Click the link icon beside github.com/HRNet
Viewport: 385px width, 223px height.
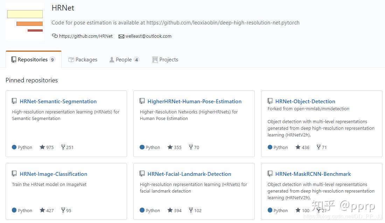click(x=55, y=36)
